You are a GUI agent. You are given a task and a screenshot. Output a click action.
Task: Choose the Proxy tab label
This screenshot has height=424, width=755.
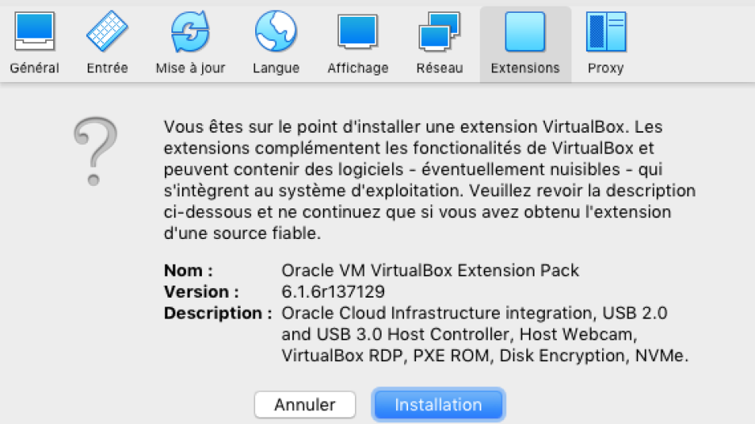[x=606, y=68]
